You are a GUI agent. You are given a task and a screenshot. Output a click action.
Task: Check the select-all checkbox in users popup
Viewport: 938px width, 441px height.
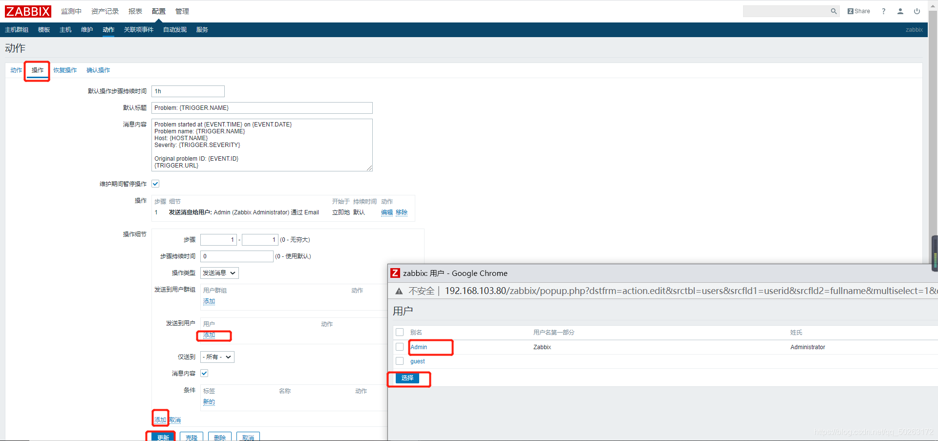pos(400,332)
